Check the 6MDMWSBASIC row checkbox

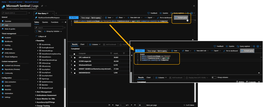pyautogui.click(x=75, y=73)
